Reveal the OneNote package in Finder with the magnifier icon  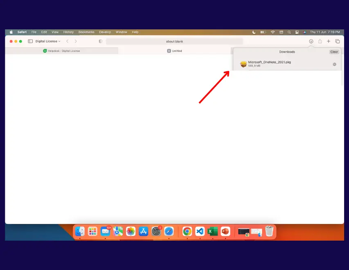point(334,64)
